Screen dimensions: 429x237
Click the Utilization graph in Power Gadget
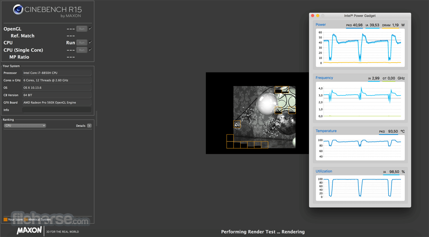(360, 188)
